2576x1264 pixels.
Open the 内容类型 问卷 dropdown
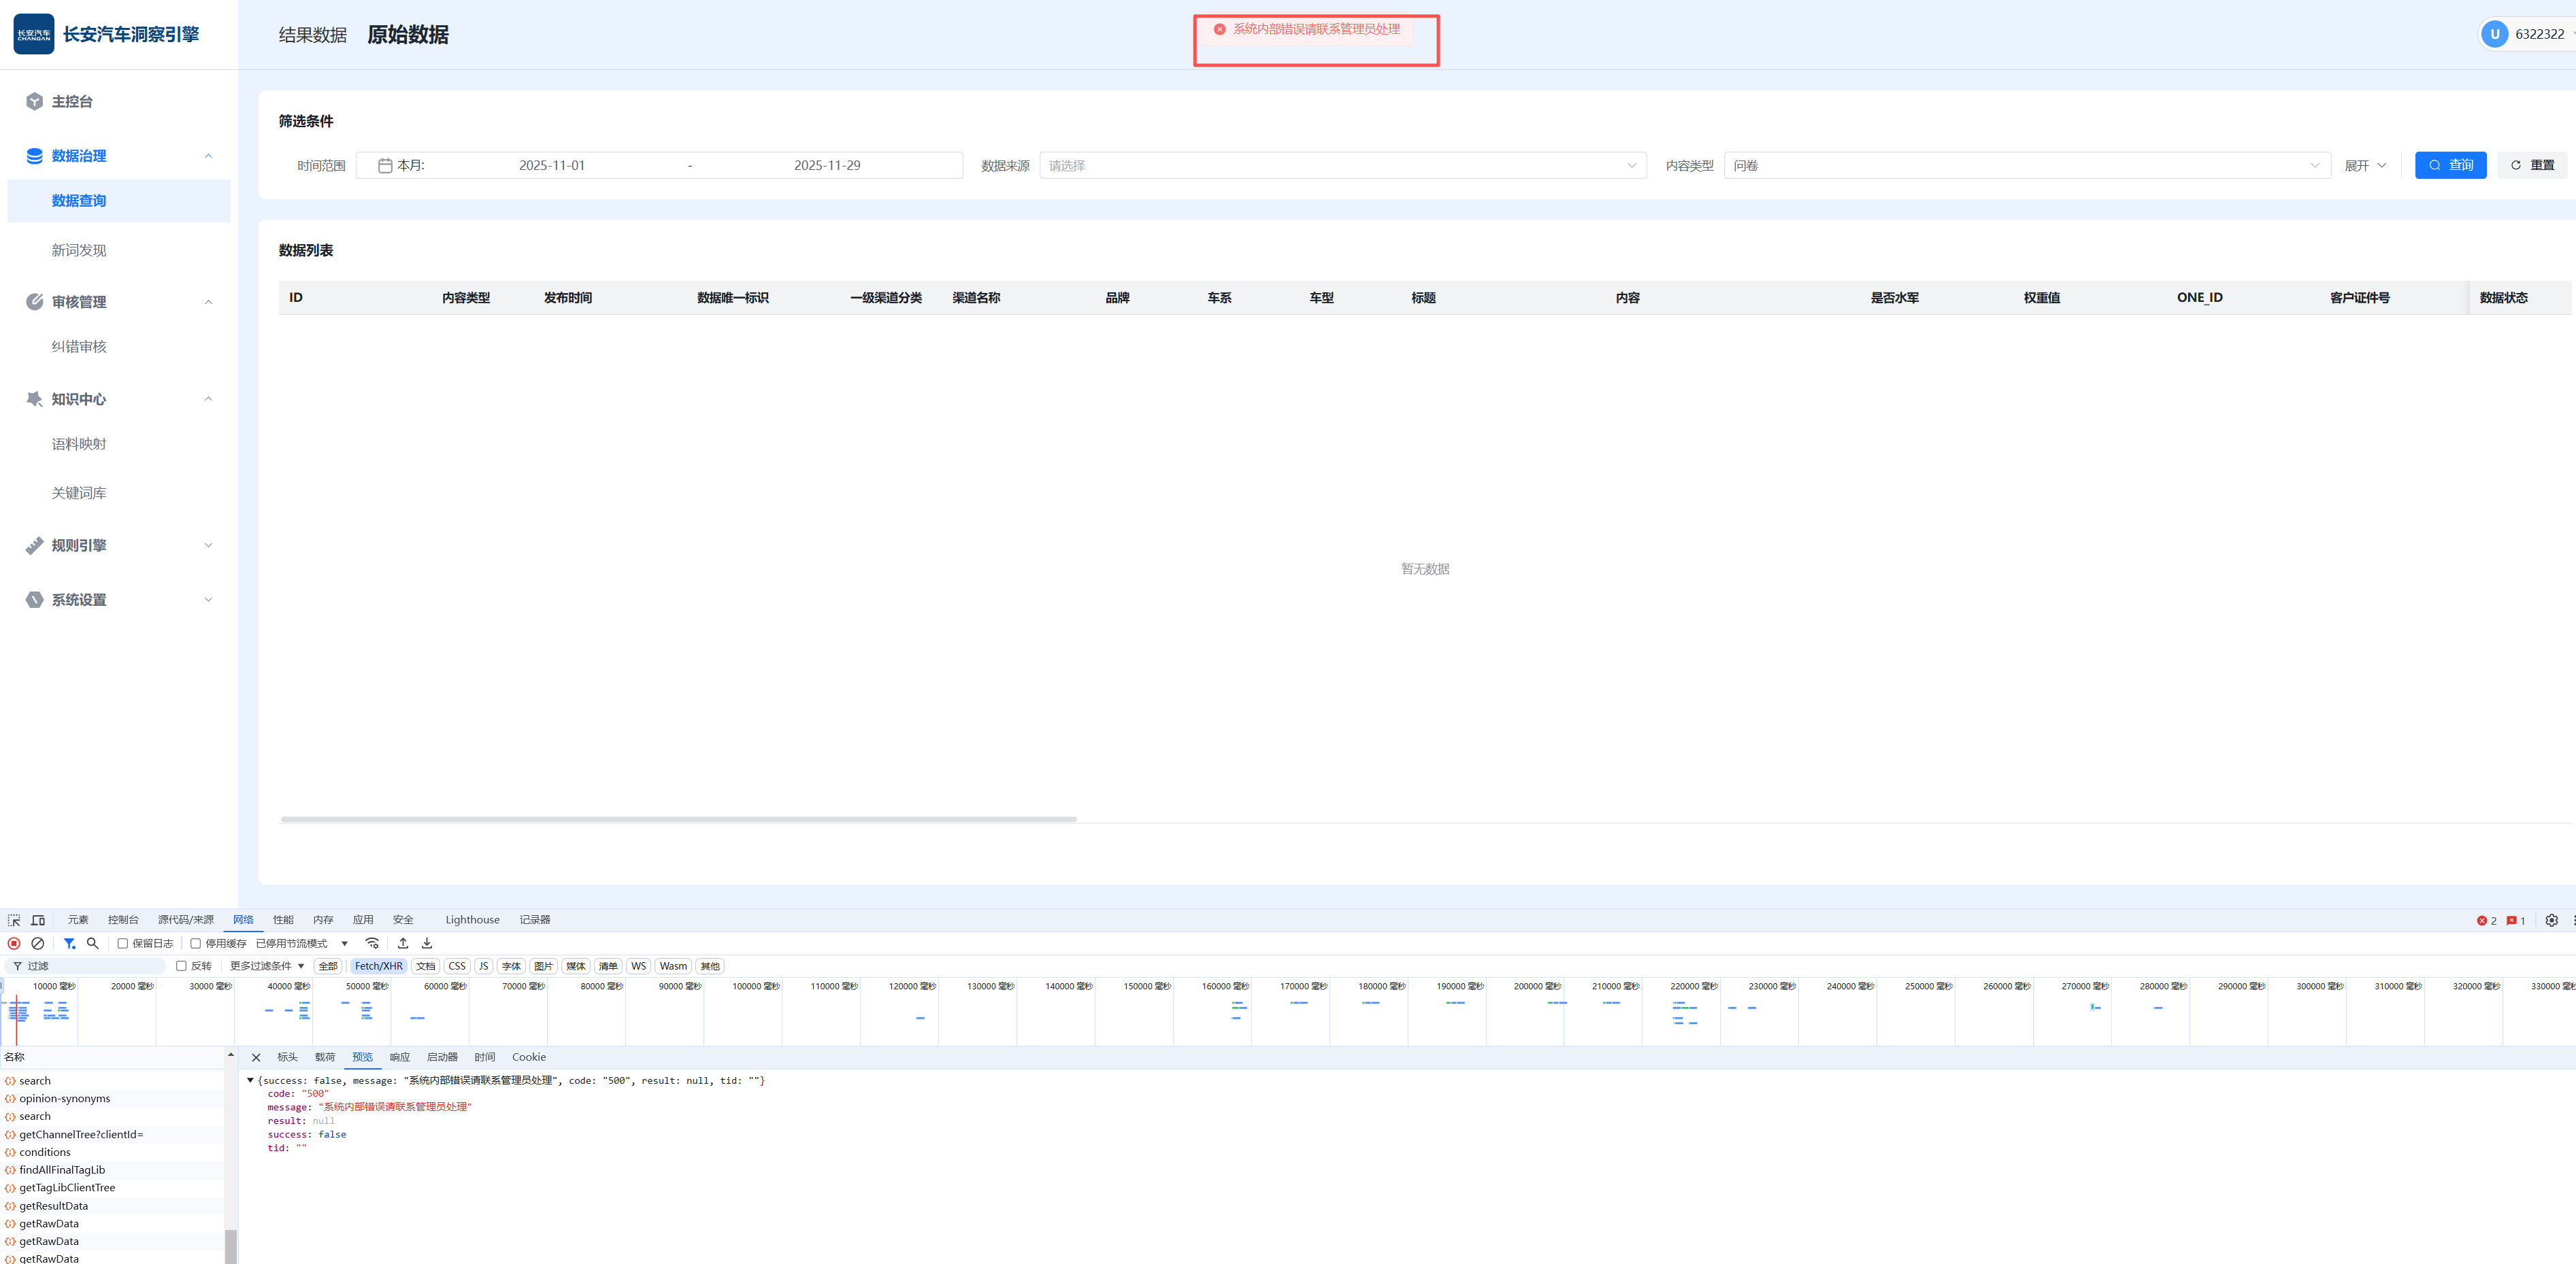pyautogui.click(x=2026, y=166)
